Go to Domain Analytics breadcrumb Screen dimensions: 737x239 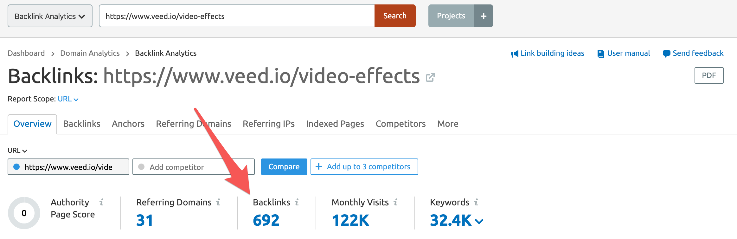(x=90, y=53)
